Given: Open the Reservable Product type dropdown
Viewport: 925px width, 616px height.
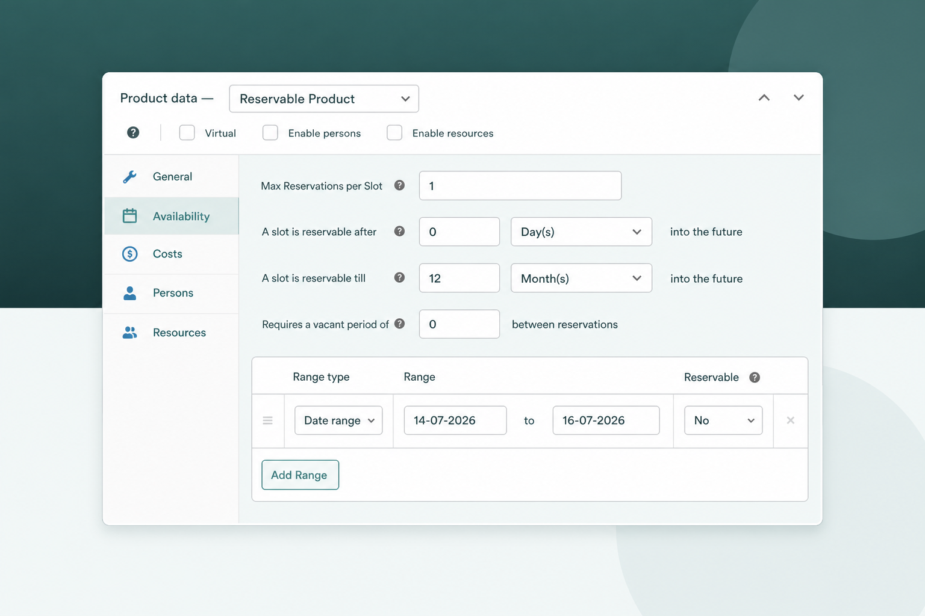Looking at the screenshot, I should (324, 99).
